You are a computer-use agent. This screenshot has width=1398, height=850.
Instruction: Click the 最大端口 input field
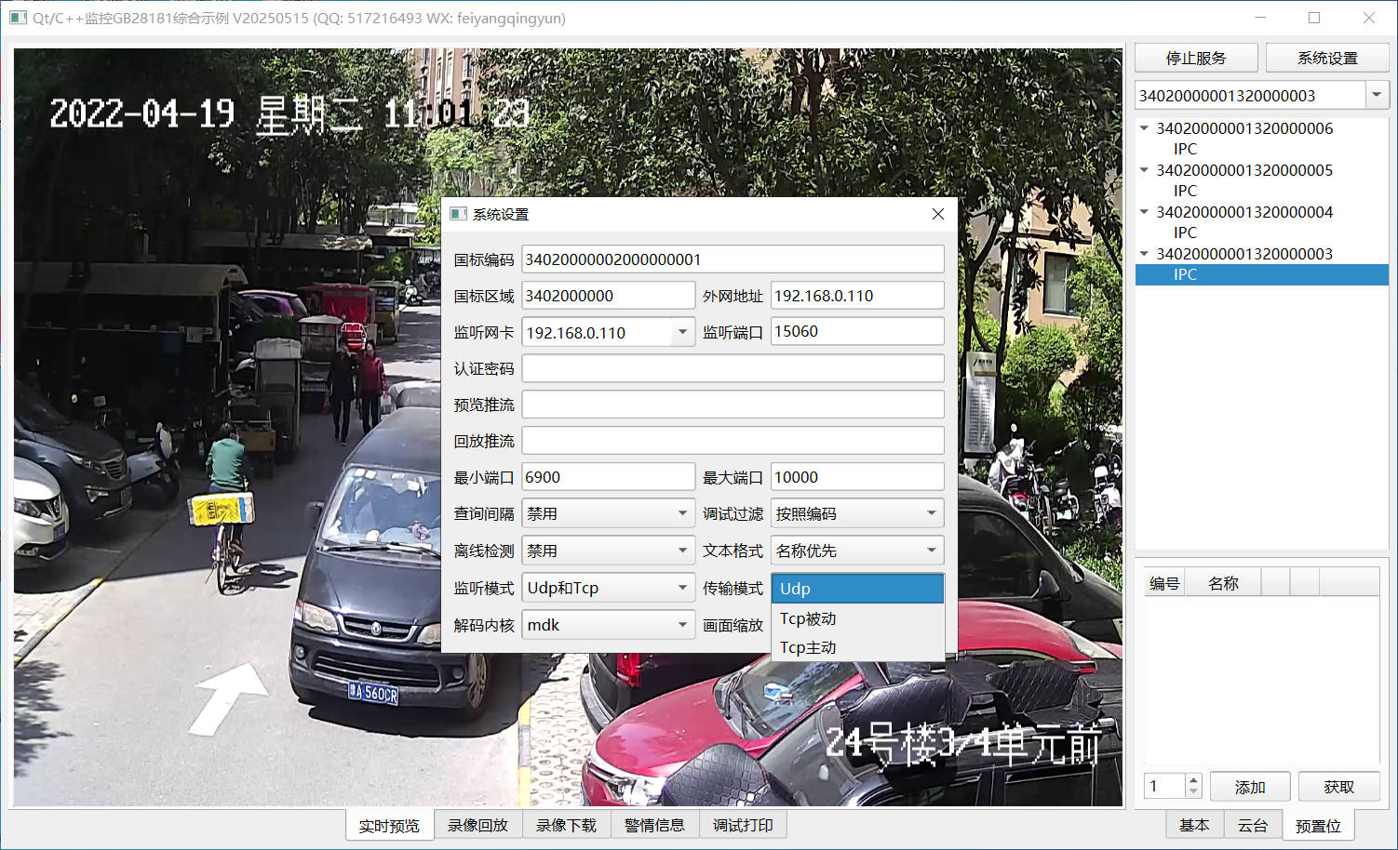857,477
